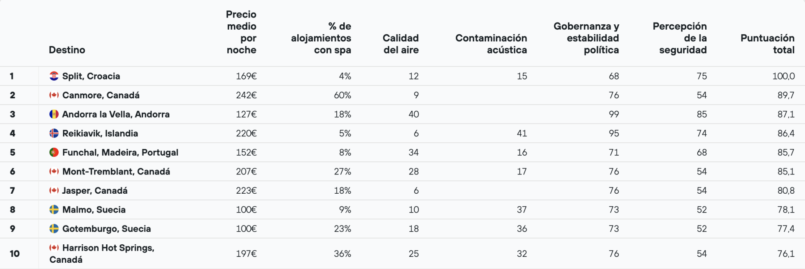
Task: Click the Puntuación total column header
Action: click(767, 44)
